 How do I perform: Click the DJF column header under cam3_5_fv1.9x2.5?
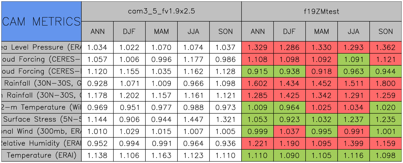pos(129,31)
